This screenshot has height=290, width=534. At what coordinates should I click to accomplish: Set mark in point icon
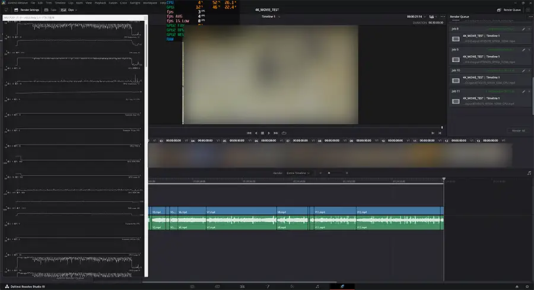pyautogui.click(x=433, y=133)
